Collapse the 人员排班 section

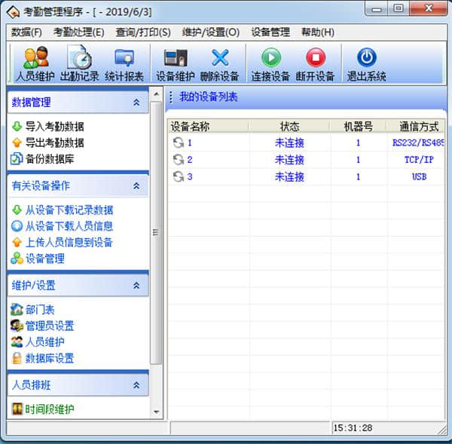coord(136,385)
